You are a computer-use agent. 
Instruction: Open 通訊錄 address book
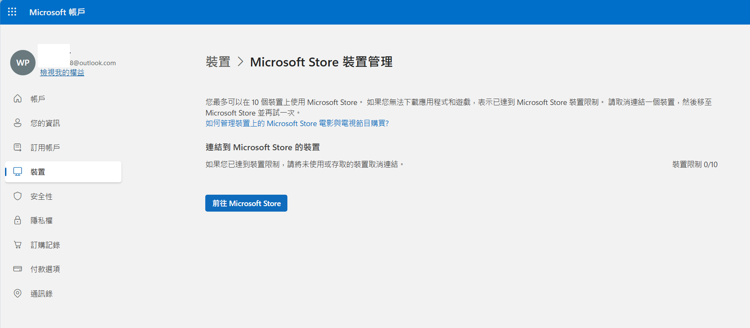pyautogui.click(x=63, y=293)
